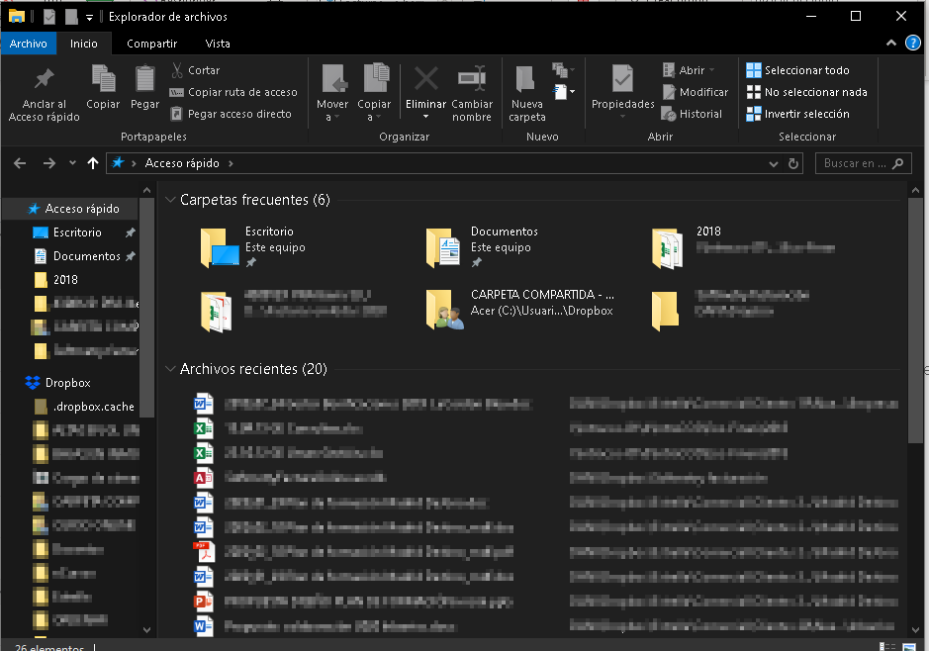Image resolution: width=929 pixels, height=651 pixels.
Task: Go forward with the right arrow
Action: (x=49, y=163)
